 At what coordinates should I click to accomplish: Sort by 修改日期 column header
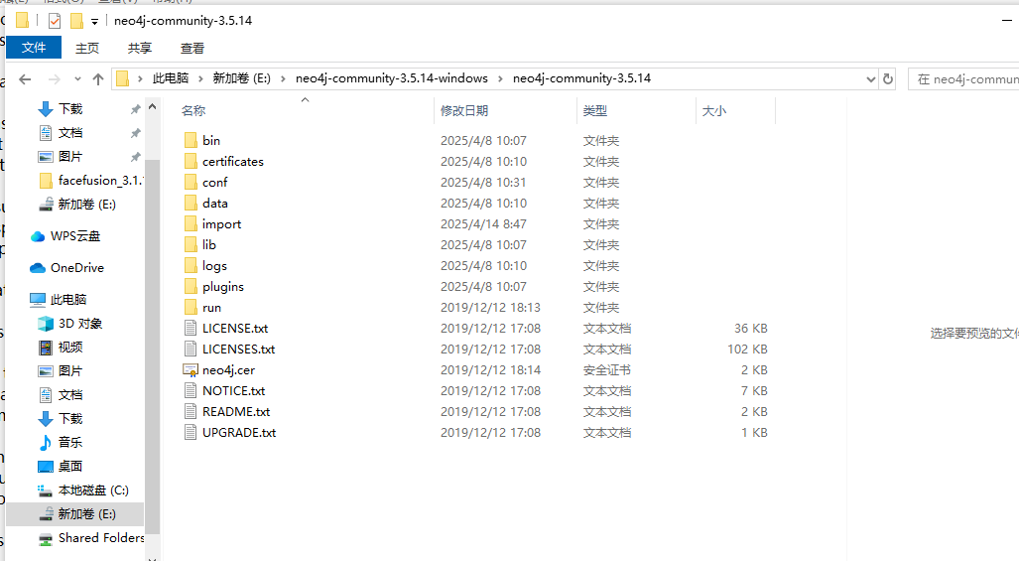(x=464, y=110)
